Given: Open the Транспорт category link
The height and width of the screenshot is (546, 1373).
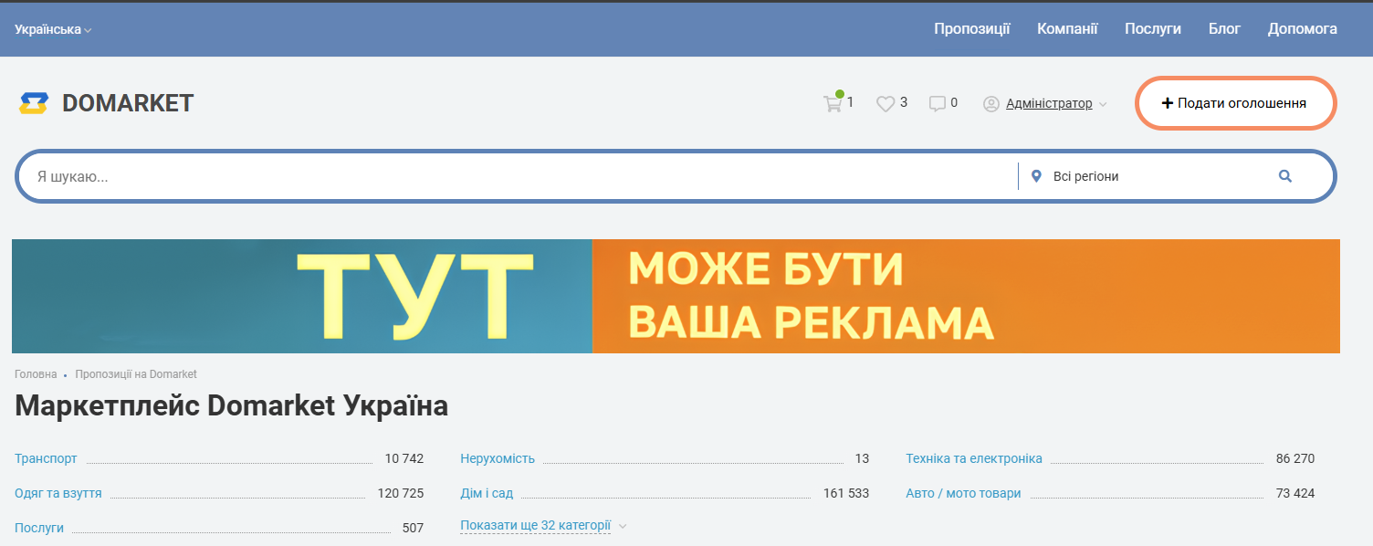Looking at the screenshot, I should point(46,458).
